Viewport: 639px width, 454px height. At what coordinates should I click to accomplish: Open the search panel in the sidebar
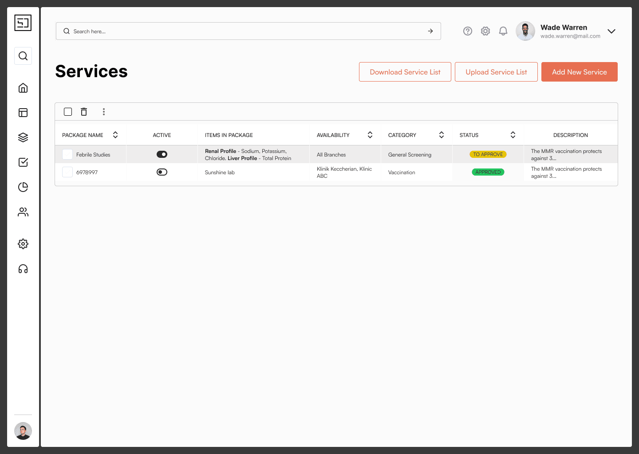click(23, 56)
